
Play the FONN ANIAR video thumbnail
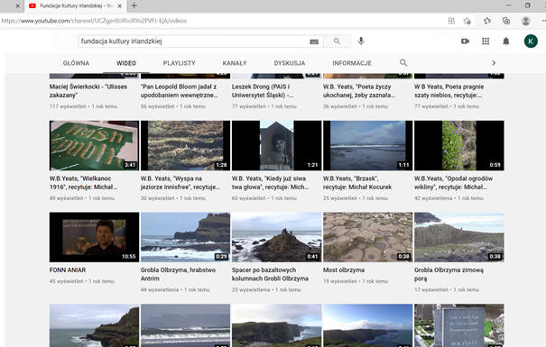[x=94, y=237]
